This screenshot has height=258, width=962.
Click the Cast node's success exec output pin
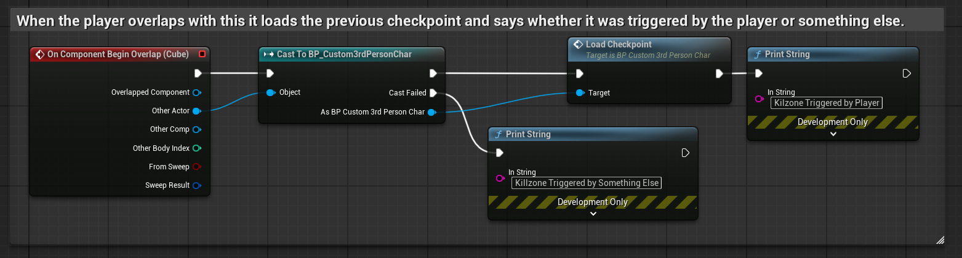click(x=433, y=73)
